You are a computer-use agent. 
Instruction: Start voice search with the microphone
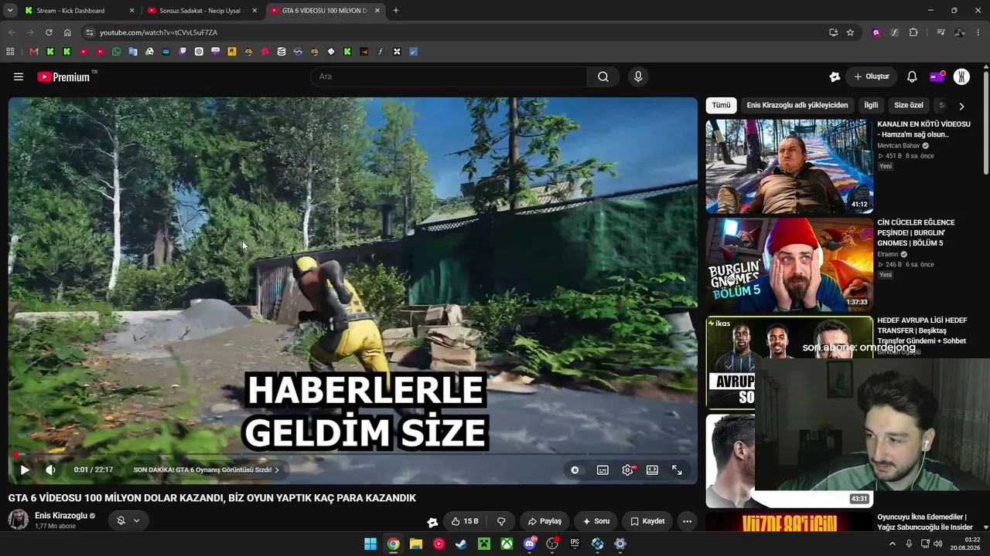pos(638,76)
